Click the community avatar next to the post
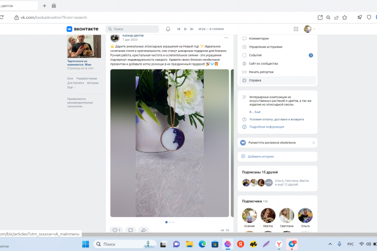The height and width of the screenshot is (251, 377). pyautogui.click(x=115, y=38)
